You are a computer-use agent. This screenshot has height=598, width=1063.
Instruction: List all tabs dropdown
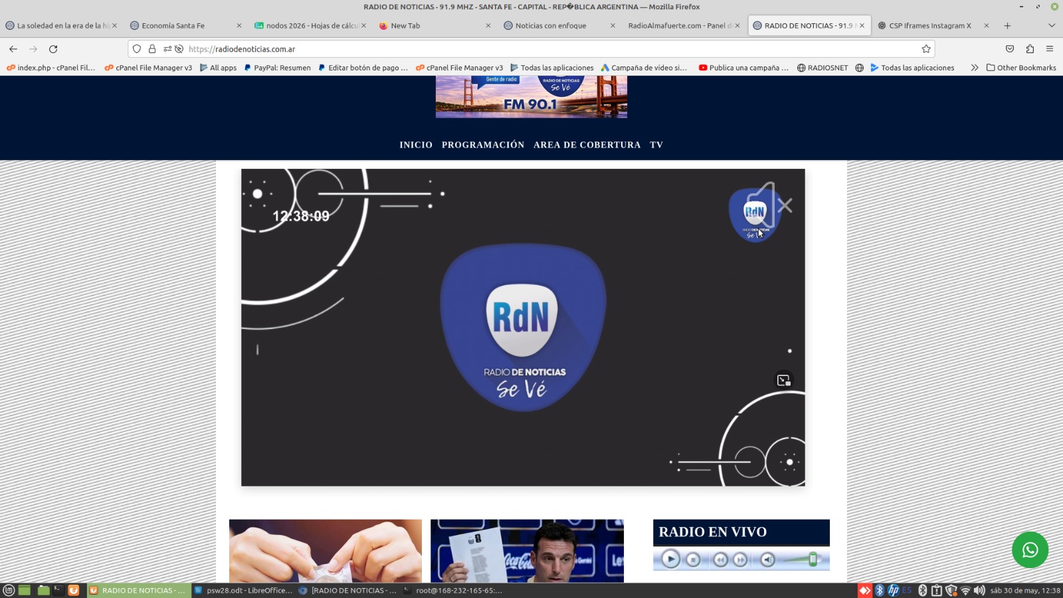(1052, 26)
